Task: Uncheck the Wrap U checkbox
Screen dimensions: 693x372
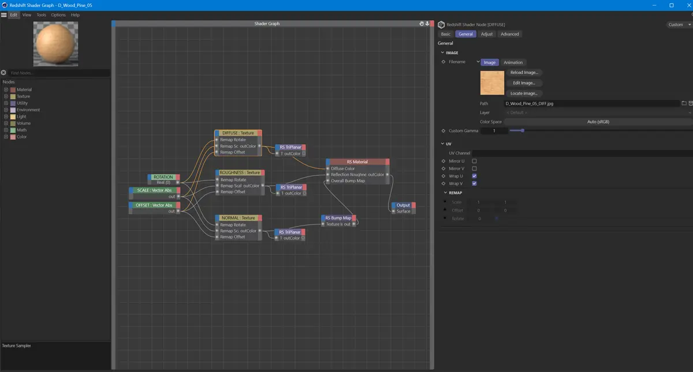Action: point(474,176)
